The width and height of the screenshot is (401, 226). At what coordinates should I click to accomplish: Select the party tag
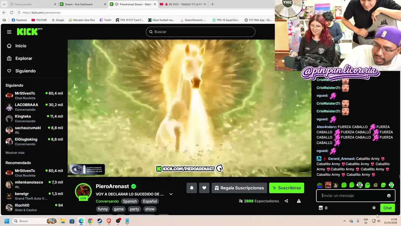click(x=134, y=209)
